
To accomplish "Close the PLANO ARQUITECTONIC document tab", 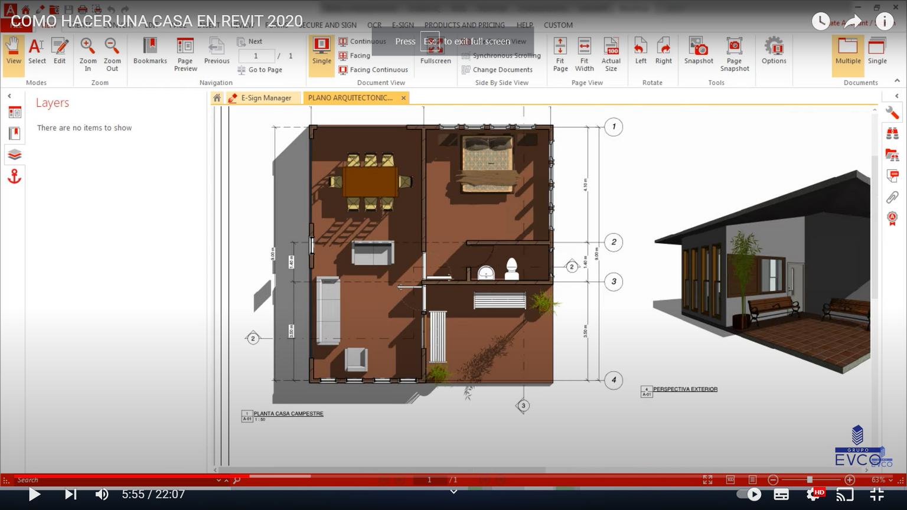I will pyautogui.click(x=404, y=98).
